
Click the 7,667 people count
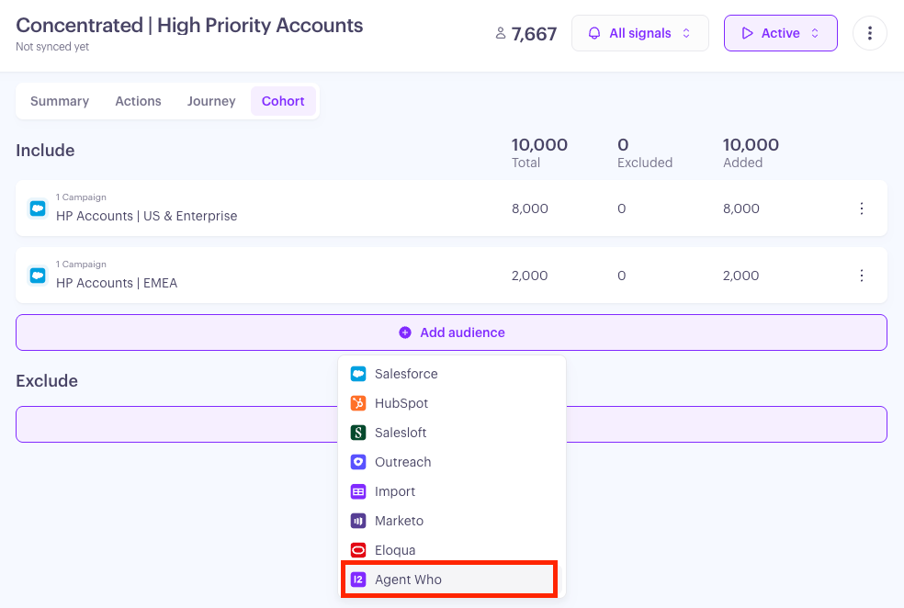click(534, 34)
